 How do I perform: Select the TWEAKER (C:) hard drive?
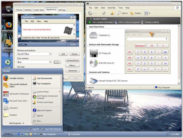[100, 35]
